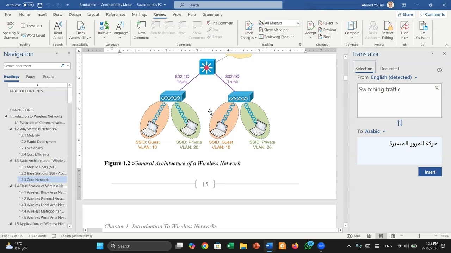Click the title bar Search box
This screenshot has width=451, height=253.
(x=228, y=5)
